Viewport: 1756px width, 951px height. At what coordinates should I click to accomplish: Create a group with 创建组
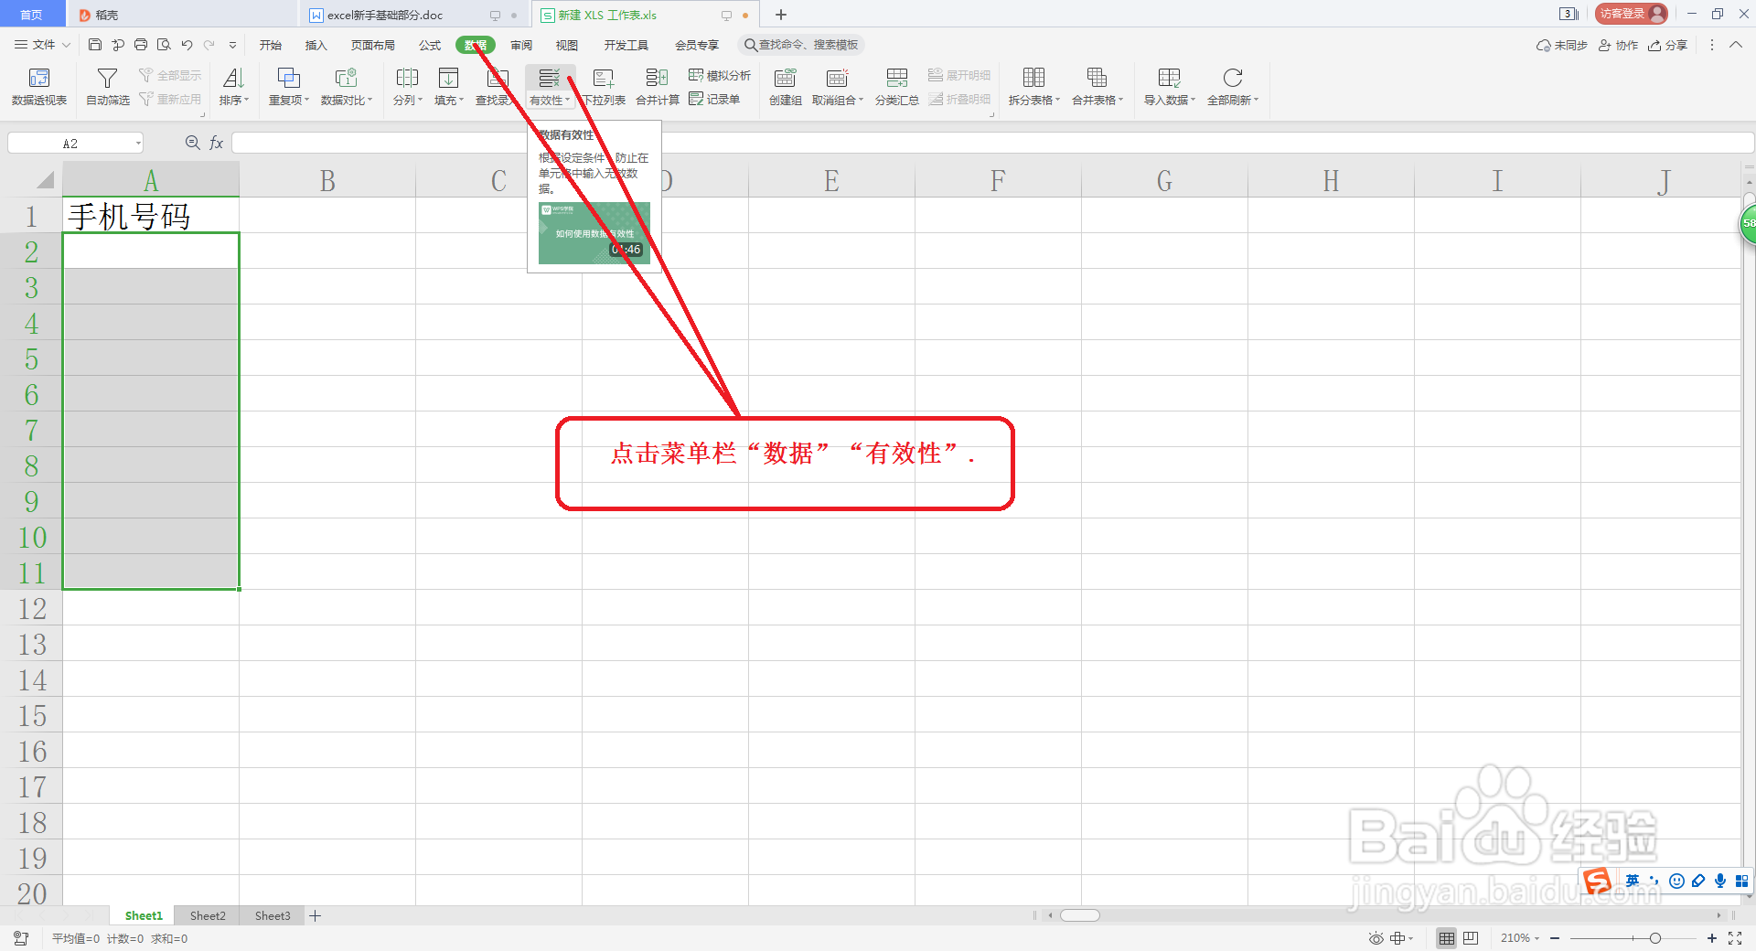click(784, 87)
